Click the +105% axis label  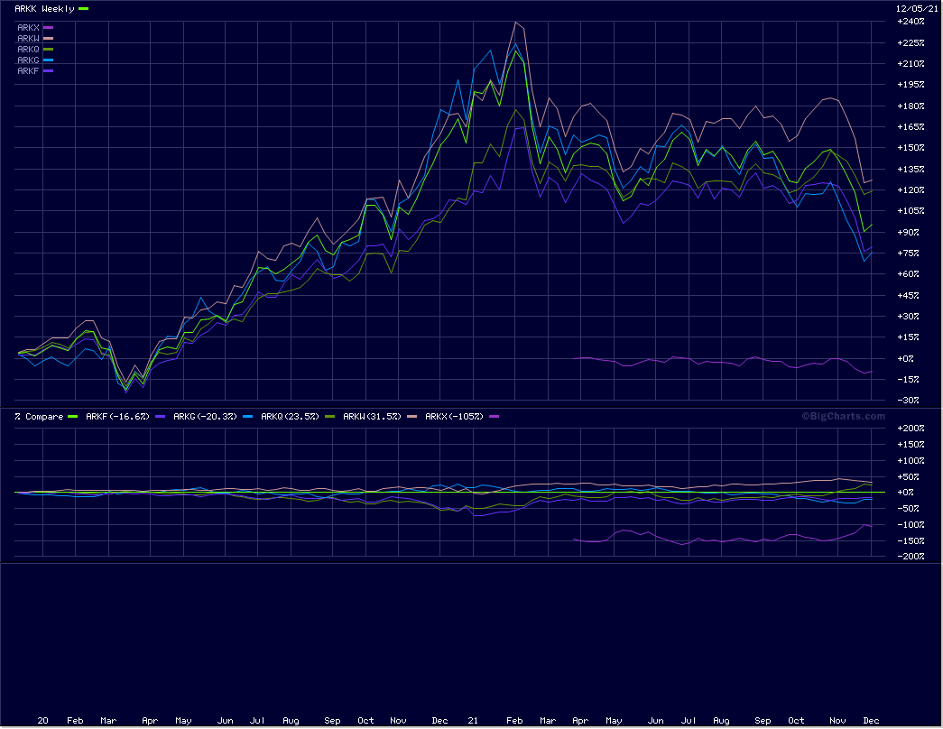911,211
